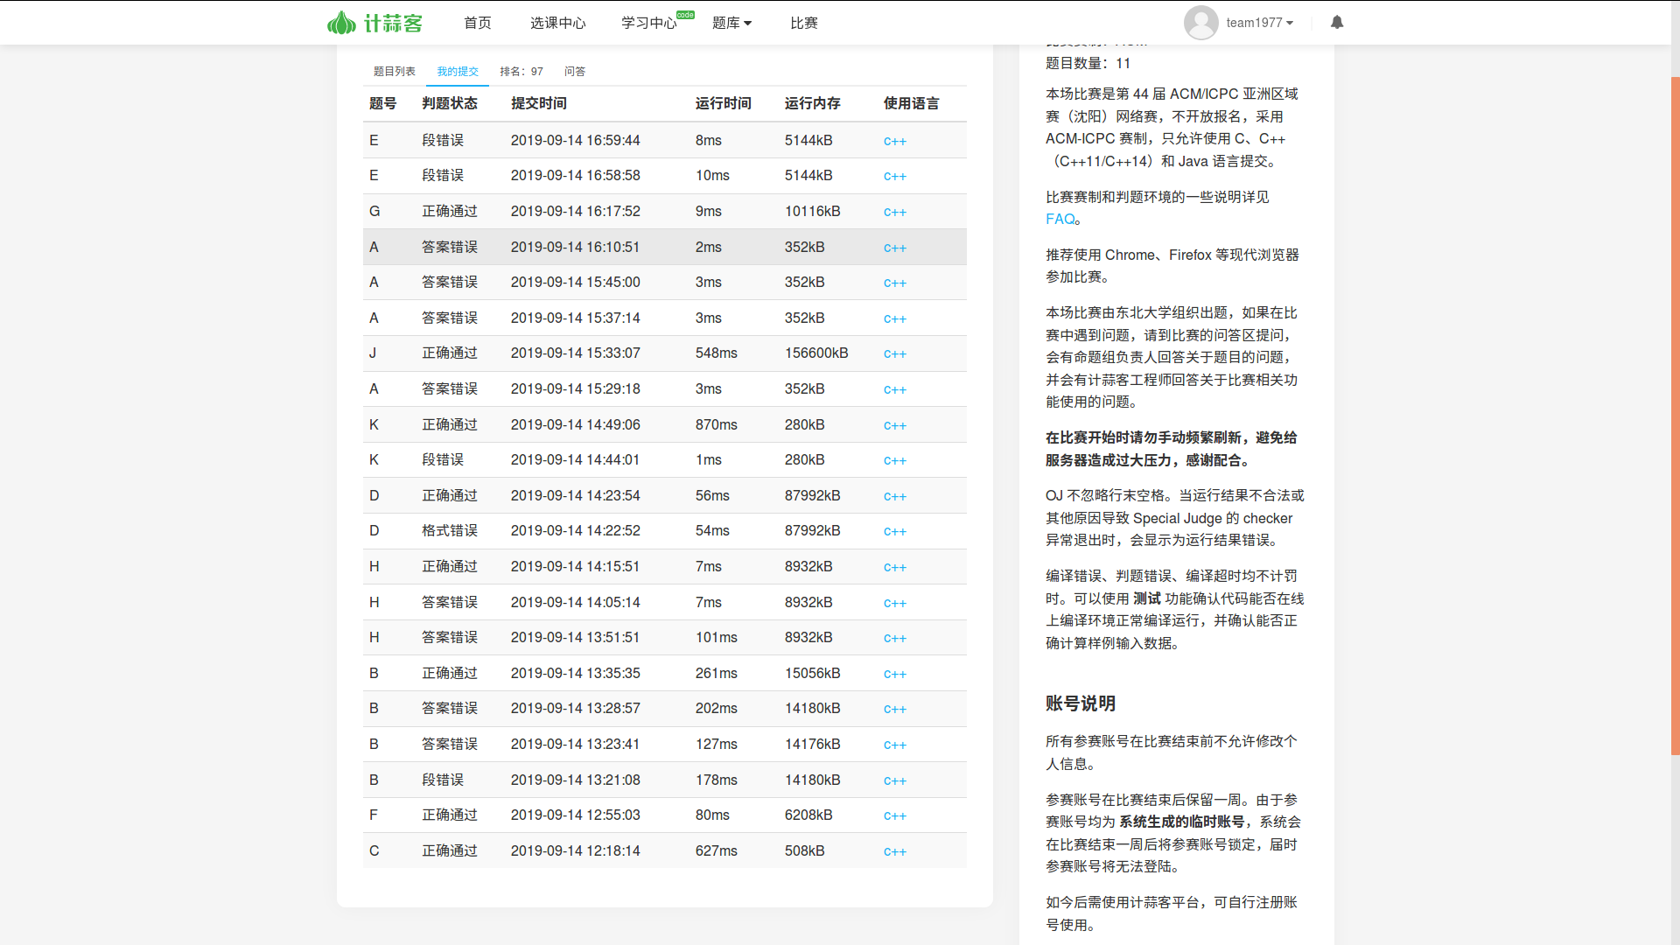
Task: View C++ code for problem G submission
Action: pyautogui.click(x=894, y=212)
